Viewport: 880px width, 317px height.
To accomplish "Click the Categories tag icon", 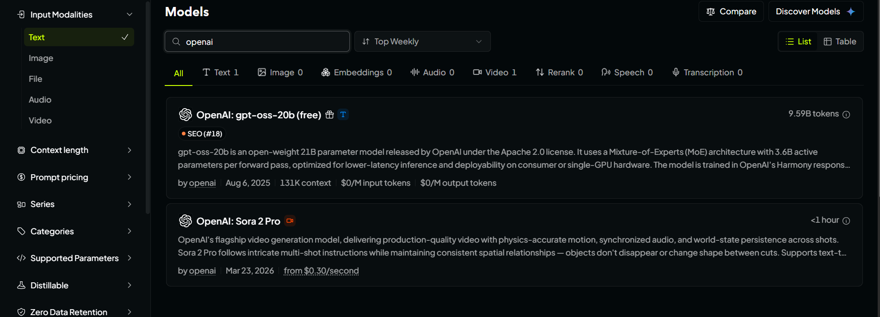I will click(x=21, y=231).
